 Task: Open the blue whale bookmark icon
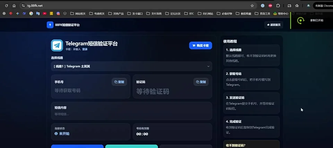[24, 13]
